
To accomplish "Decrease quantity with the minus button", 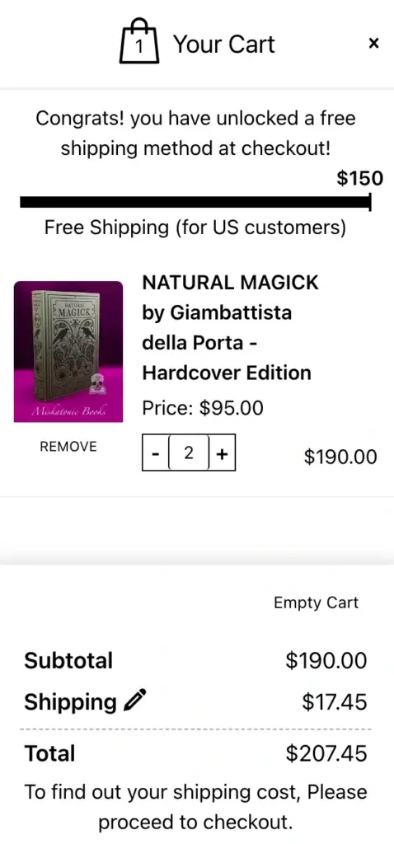I will pyautogui.click(x=155, y=453).
